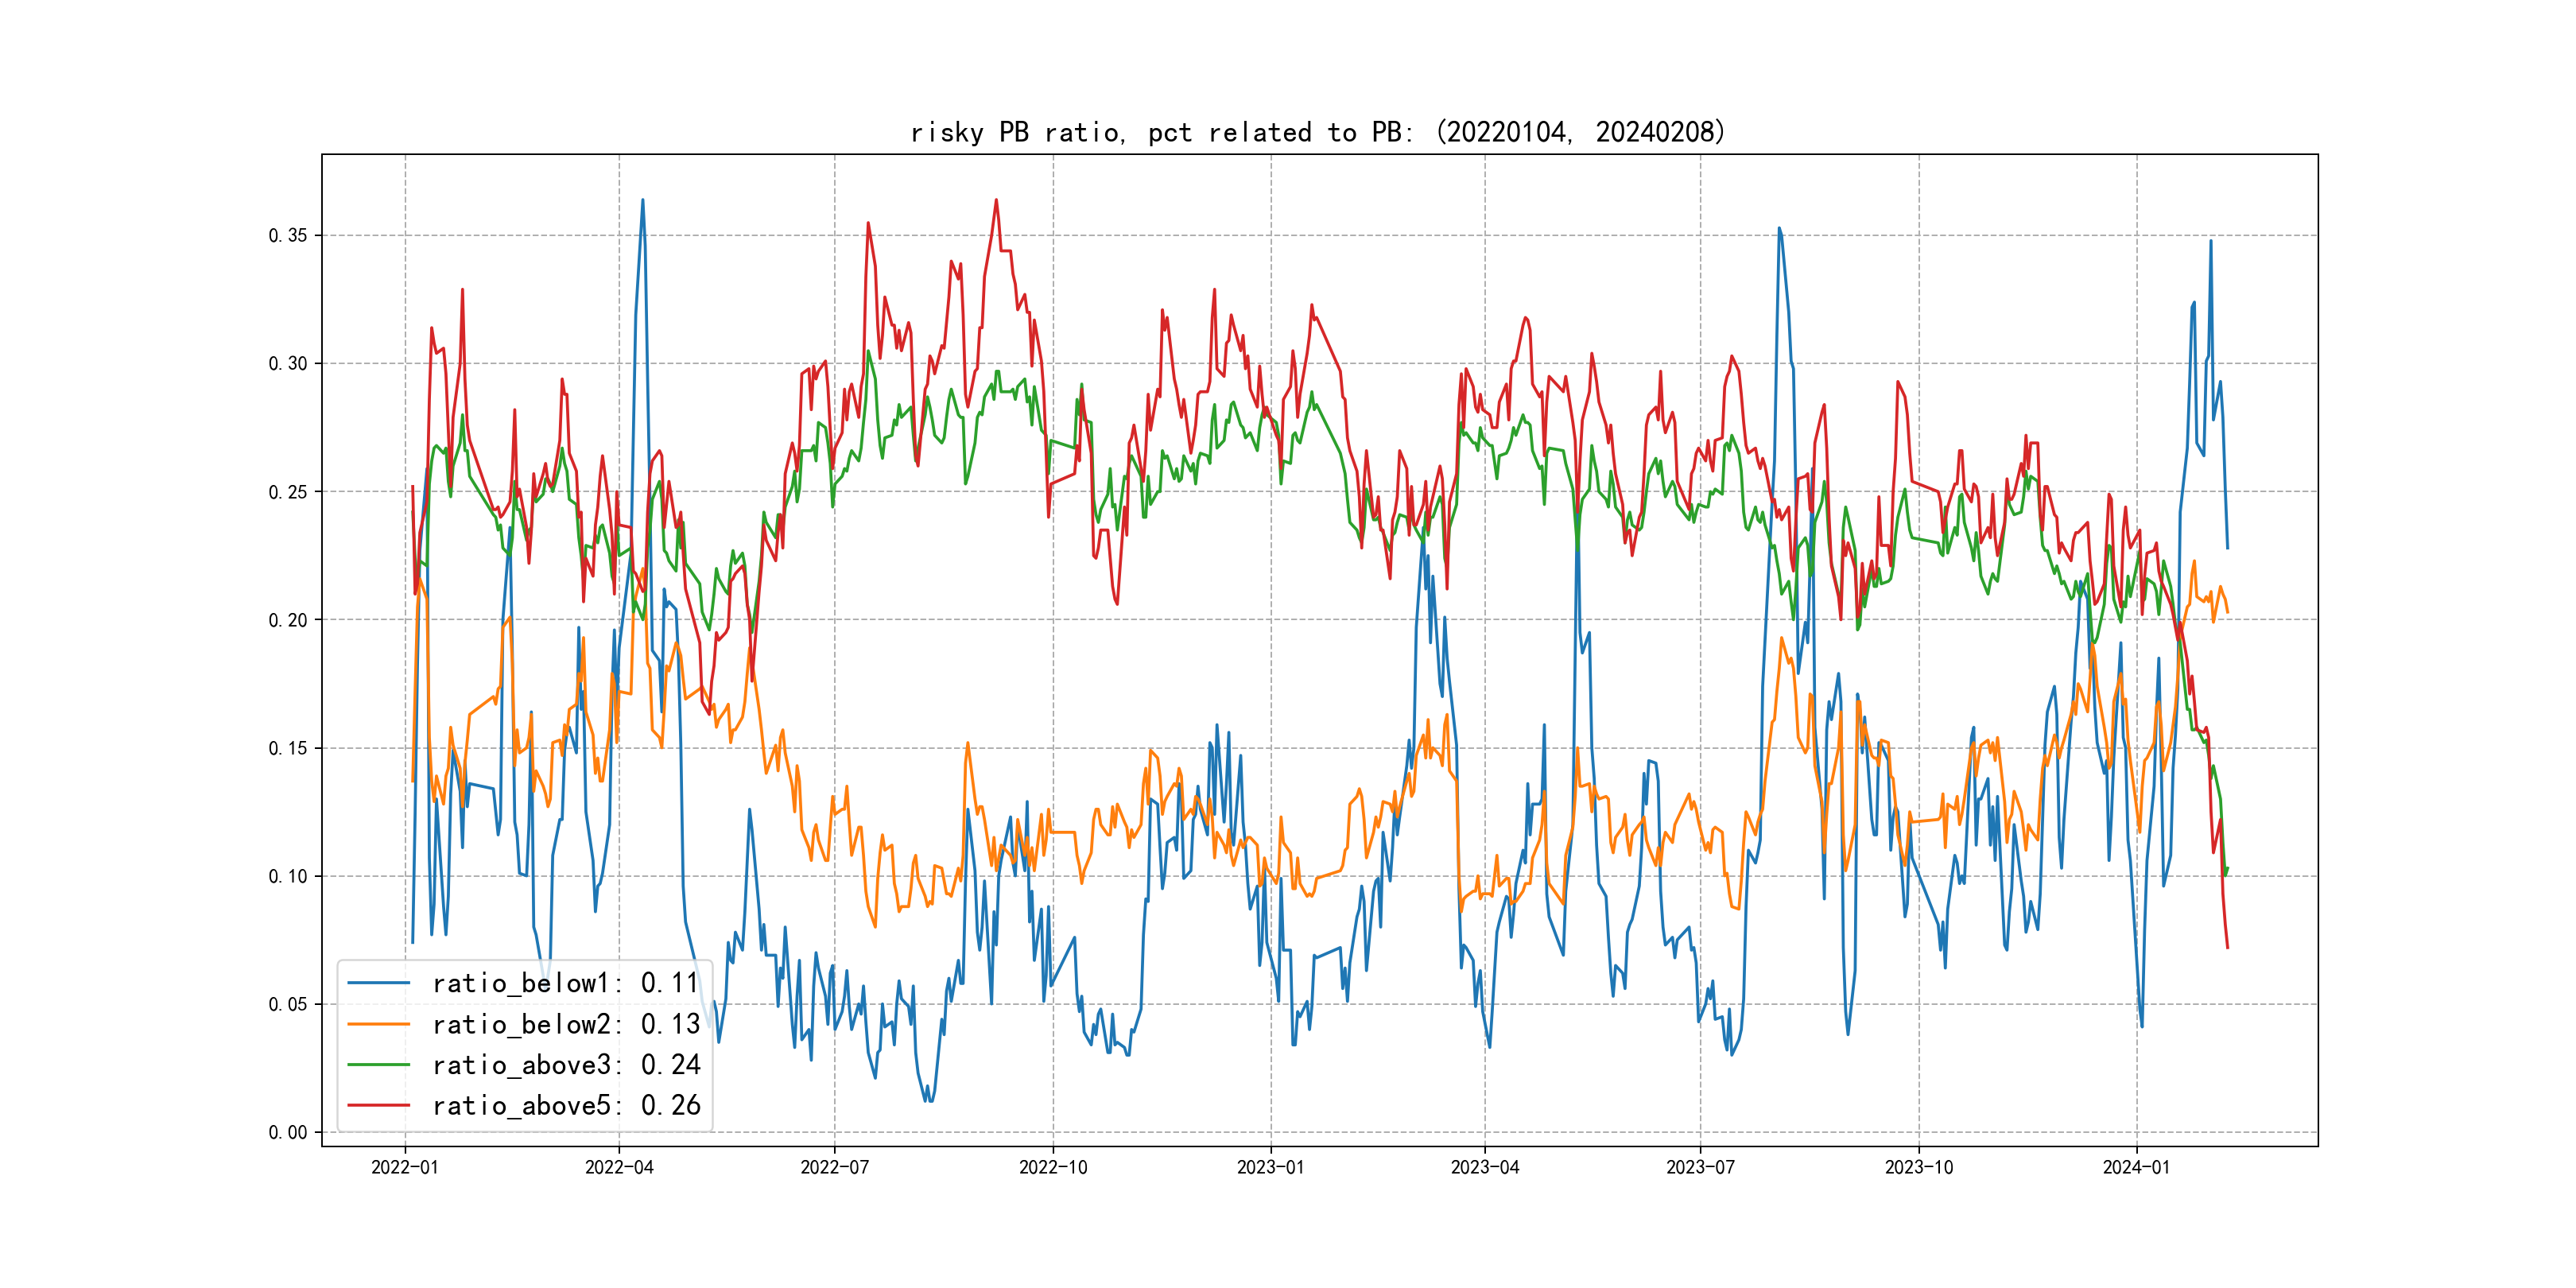This screenshot has width=2576, height=1288.
Task: Click the 0.00 y-axis tick label
Action: click(x=288, y=1132)
